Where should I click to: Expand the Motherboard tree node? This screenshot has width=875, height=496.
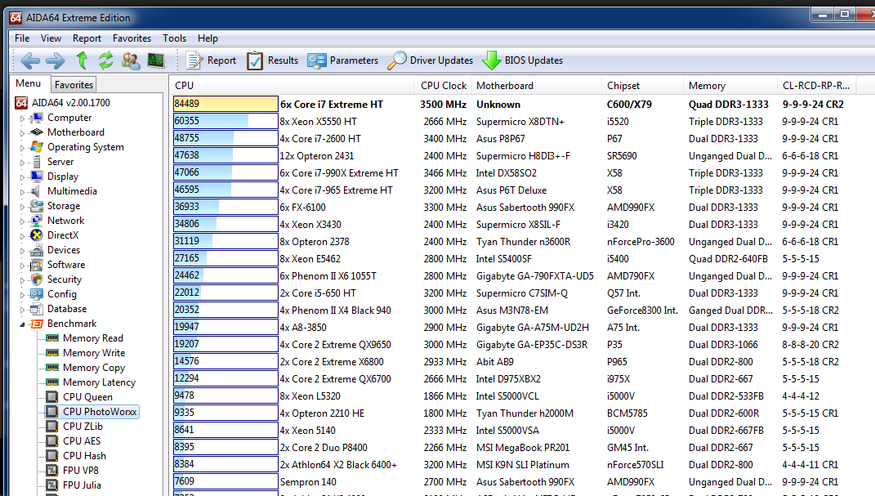click(22, 133)
